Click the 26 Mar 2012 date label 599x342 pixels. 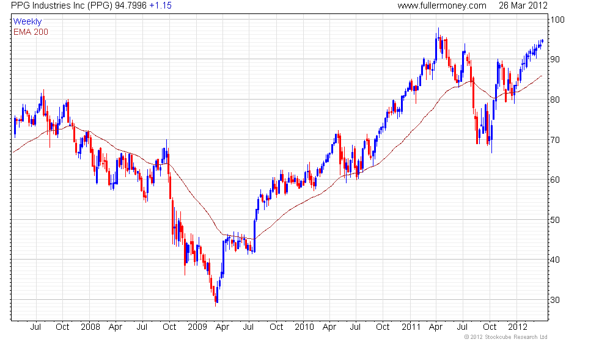pyautogui.click(x=523, y=5)
